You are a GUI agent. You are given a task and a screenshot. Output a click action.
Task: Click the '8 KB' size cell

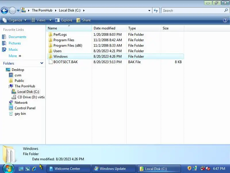(178, 62)
